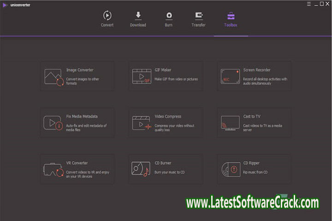Screen dimensions: 332x221
Task: Switch to the Convert tab
Action: pyautogui.click(x=107, y=18)
